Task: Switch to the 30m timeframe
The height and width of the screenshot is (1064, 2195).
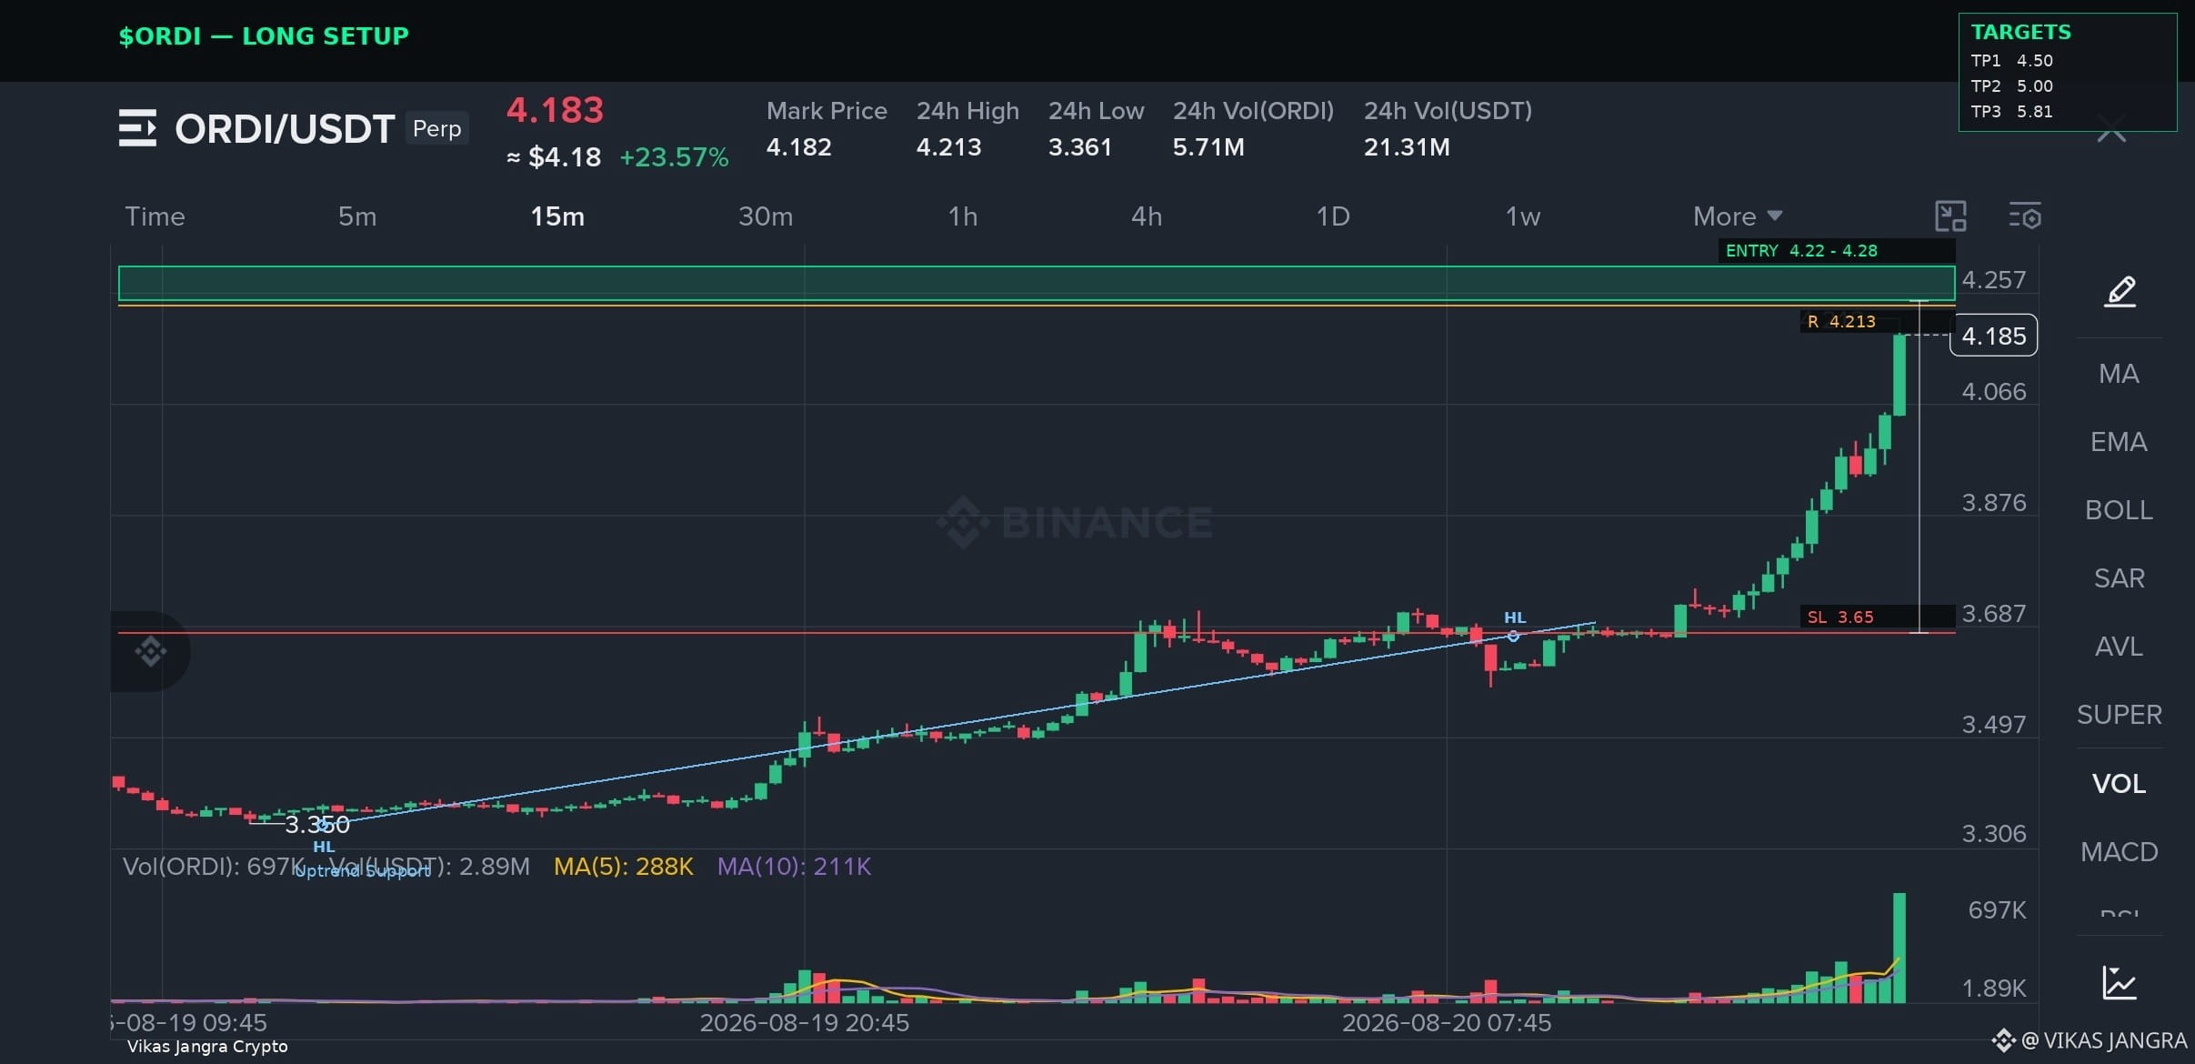Action: [x=766, y=216]
